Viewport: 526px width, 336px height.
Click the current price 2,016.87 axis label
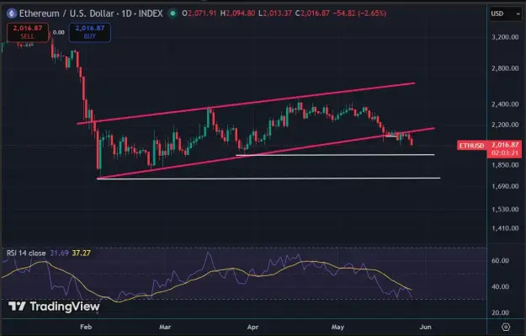[505, 145]
